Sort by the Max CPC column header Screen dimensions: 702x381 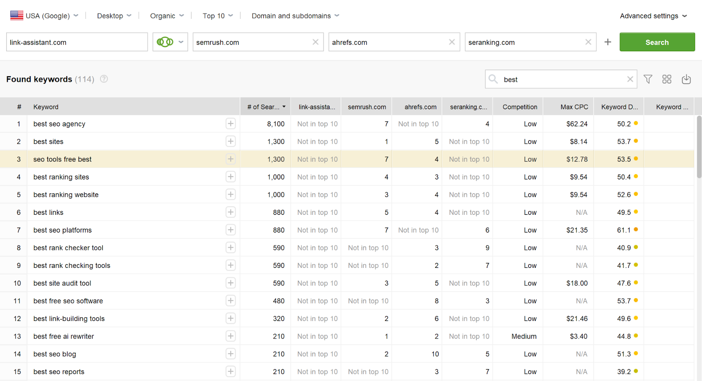coord(574,107)
